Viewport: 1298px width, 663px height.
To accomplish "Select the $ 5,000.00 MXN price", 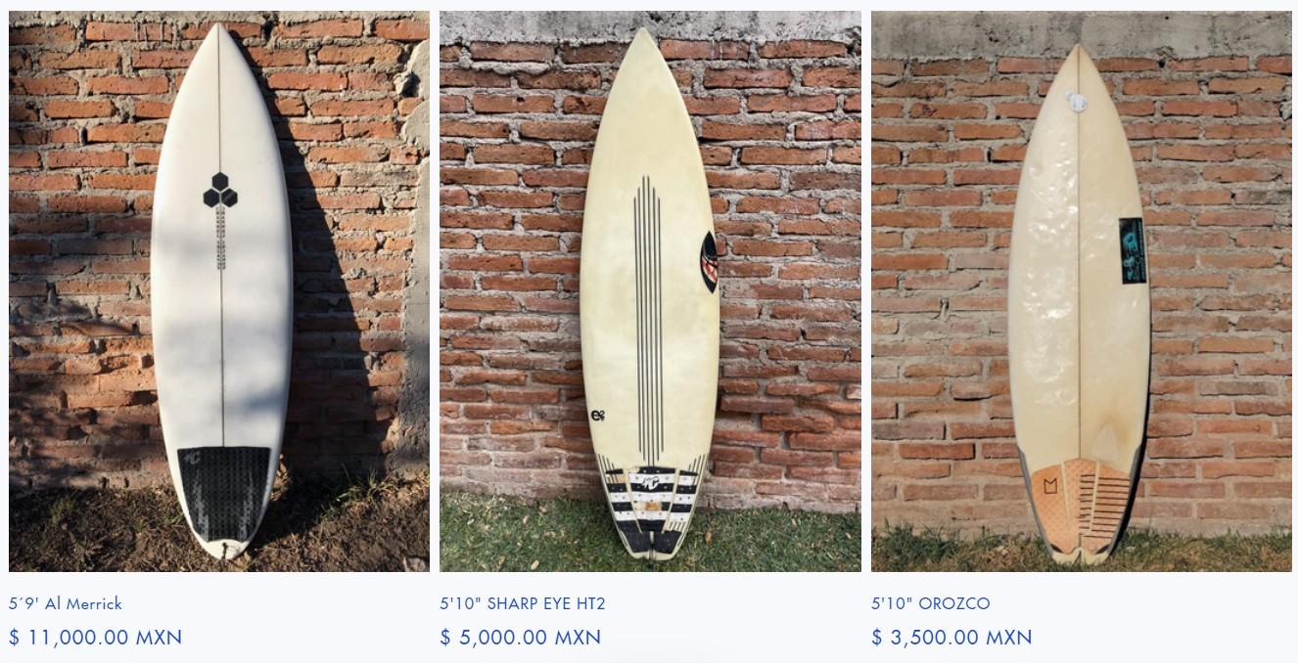I will (x=521, y=638).
